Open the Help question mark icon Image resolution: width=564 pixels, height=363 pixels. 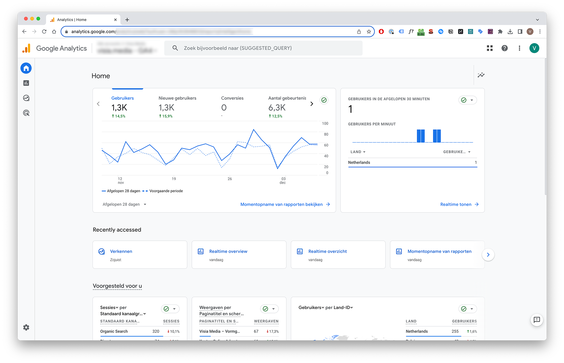504,48
